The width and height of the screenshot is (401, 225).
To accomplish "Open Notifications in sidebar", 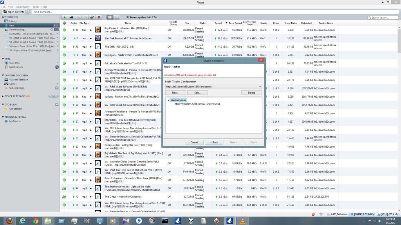I will (x=16, y=67).
